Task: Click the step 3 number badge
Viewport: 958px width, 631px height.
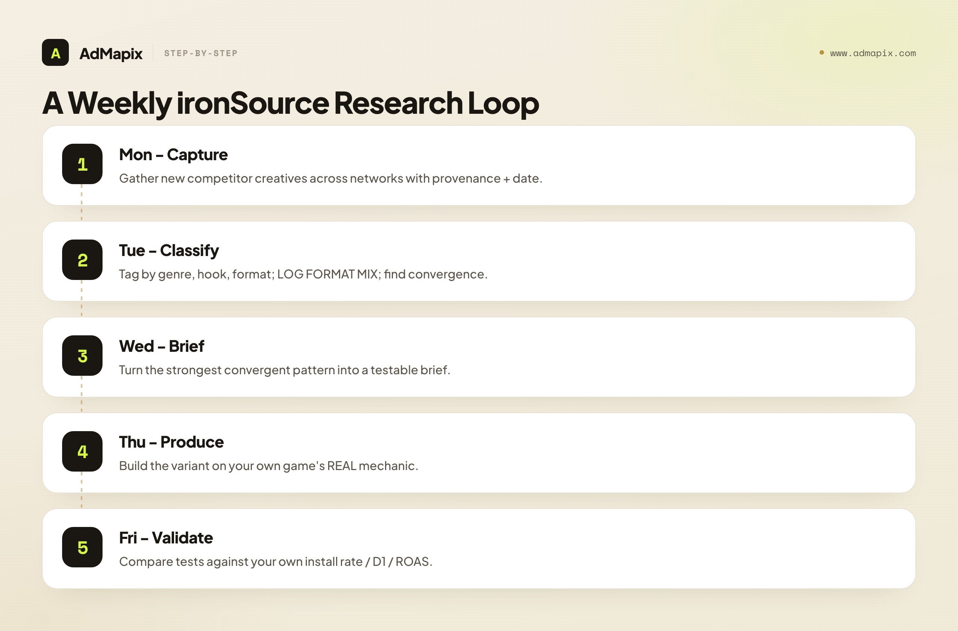Action: tap(82, 356)
